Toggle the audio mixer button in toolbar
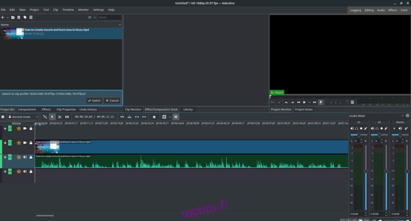Image resolution: width=411 pixels, height=221 pixels. point(176,117)
